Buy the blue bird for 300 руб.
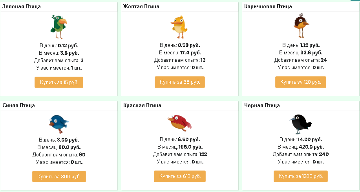Viewport: 360px width, 192px height. [x=59, y=176]
